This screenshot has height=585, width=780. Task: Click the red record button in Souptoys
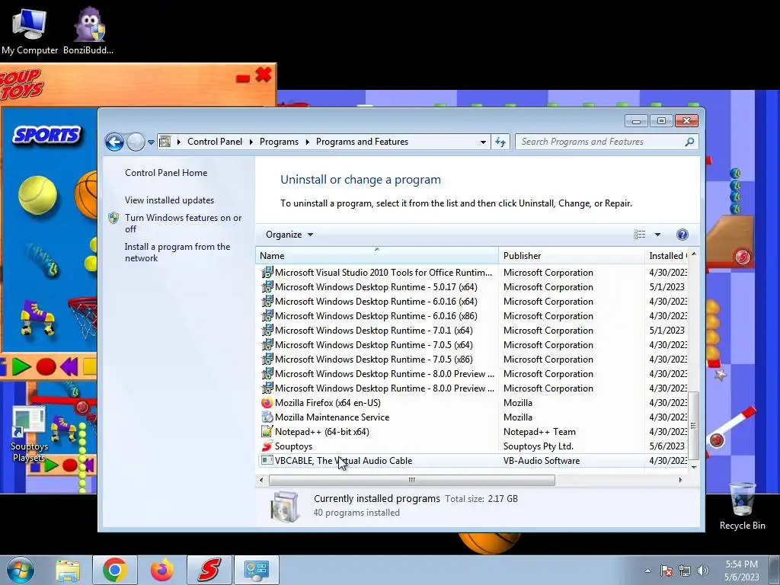tap(46, 366)
